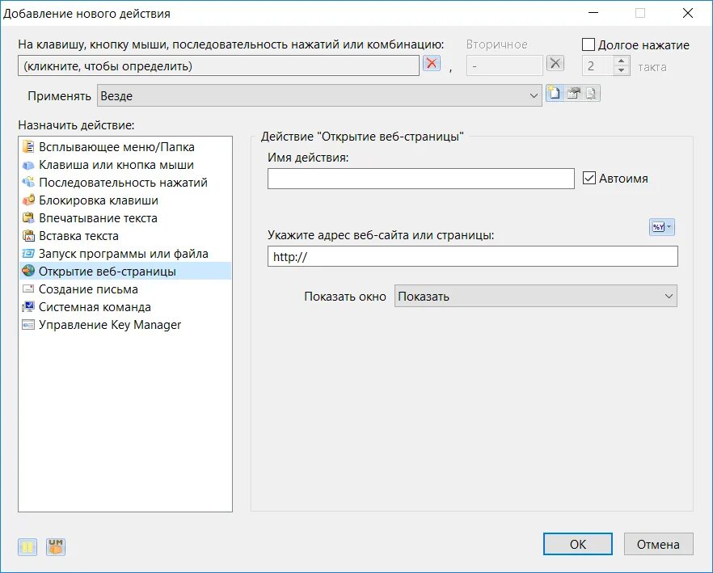Expand the Применять Везде dropdown
Image resolution: width=713 pixels, height=573 pixels.
pos(319,95)
